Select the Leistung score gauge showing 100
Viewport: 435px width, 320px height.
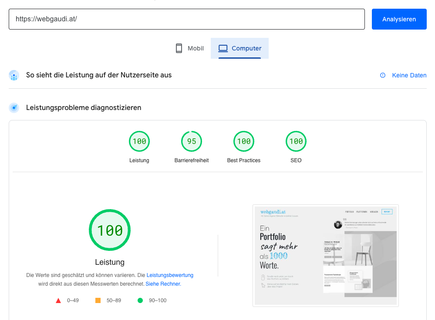139,141
